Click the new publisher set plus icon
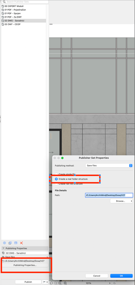Screen dimensions: 135x285 5,243
